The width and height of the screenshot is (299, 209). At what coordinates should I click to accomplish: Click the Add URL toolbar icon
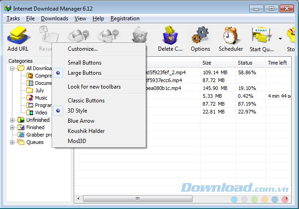18,36
